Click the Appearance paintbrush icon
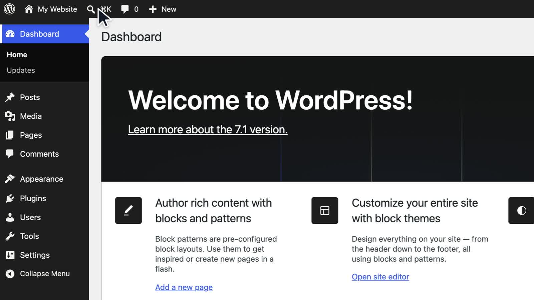534x300 pixels. (10, 179)
